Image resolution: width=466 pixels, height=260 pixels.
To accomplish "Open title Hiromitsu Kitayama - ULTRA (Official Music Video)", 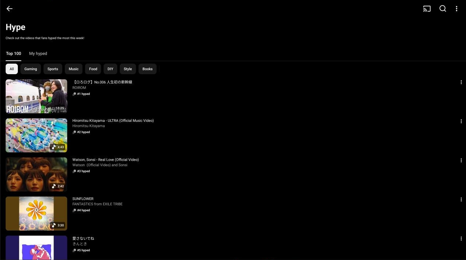I will 113,121.
